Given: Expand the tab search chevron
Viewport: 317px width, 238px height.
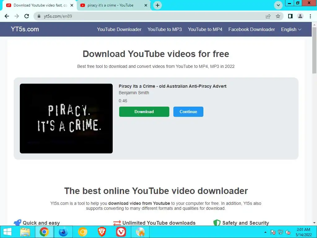Looking at the screenshot, I should (278, 5).
